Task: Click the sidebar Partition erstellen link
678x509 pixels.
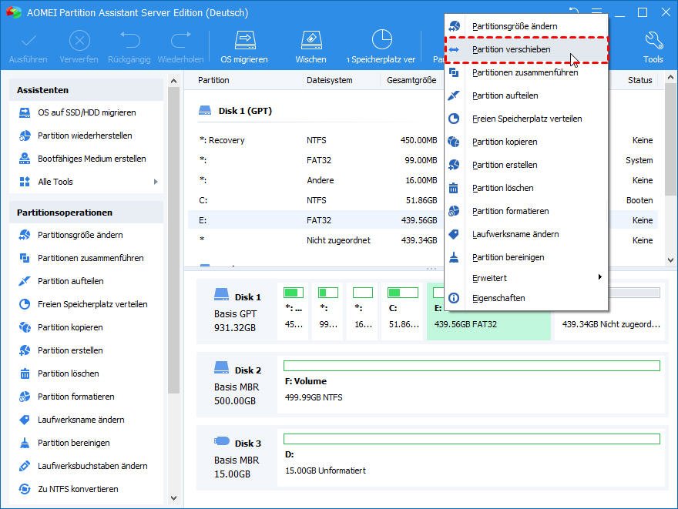Action: pyautogui.click(x=70, y=350)
